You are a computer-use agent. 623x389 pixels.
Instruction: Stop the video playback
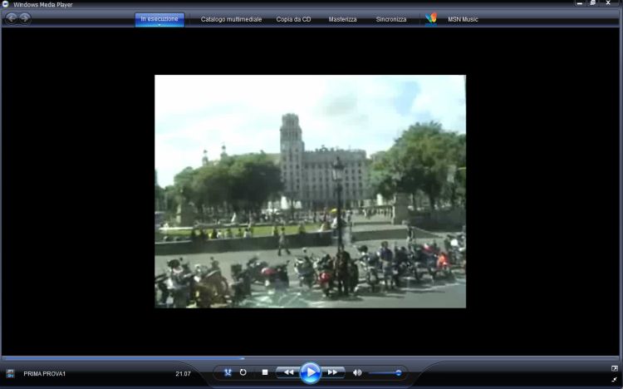click(264, 372)
